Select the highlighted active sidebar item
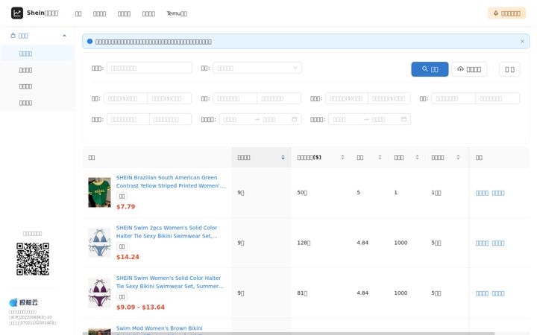Viewport: 537px width, 335px height. pos(37,54)
